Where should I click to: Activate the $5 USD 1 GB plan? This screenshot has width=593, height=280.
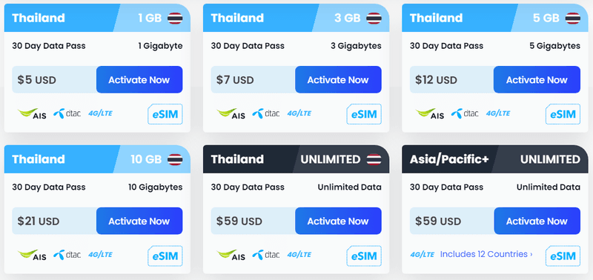(x=139, y=80)
